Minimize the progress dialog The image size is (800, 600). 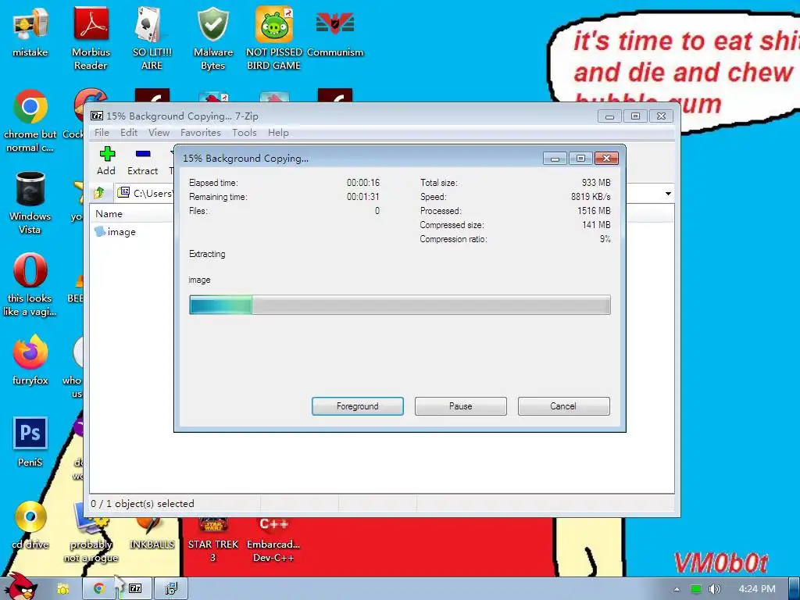(555, 158)
